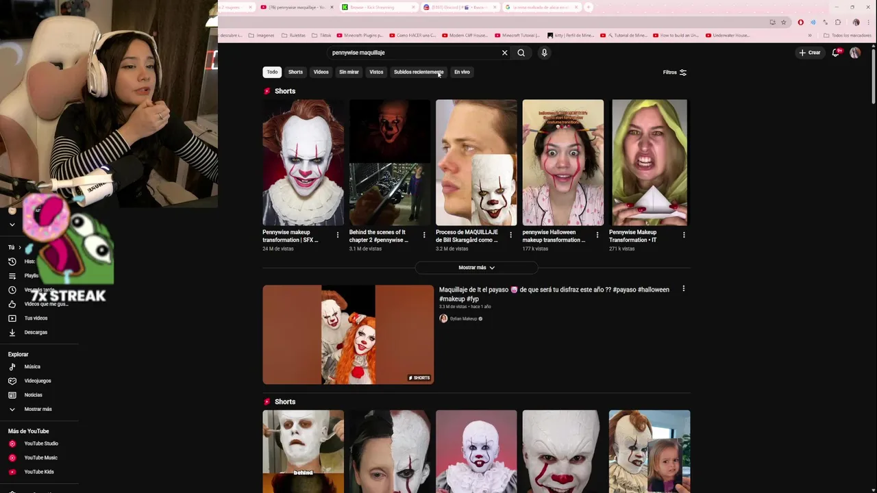
Task: Open a new browser tab with plus button
Action: 589,7
